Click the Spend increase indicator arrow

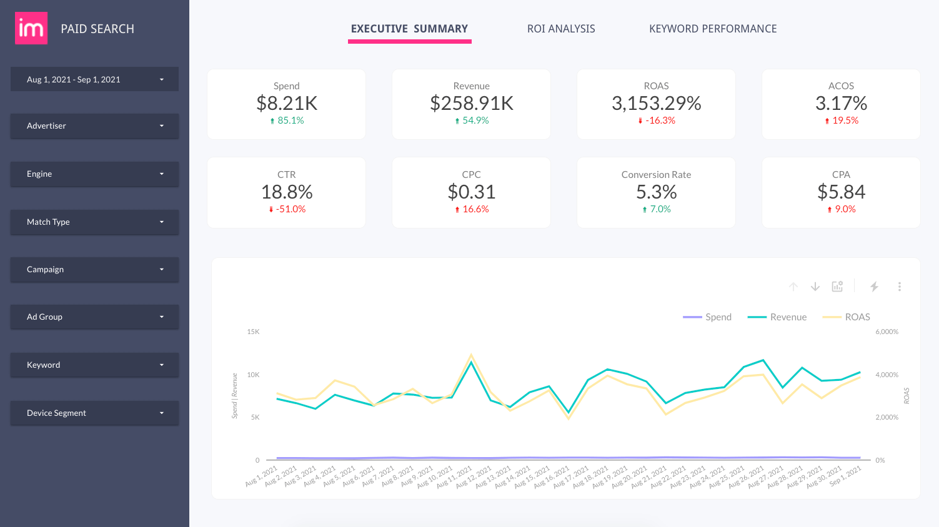(273, 121)
